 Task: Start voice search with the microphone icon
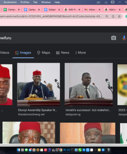(x=124, y=38)
